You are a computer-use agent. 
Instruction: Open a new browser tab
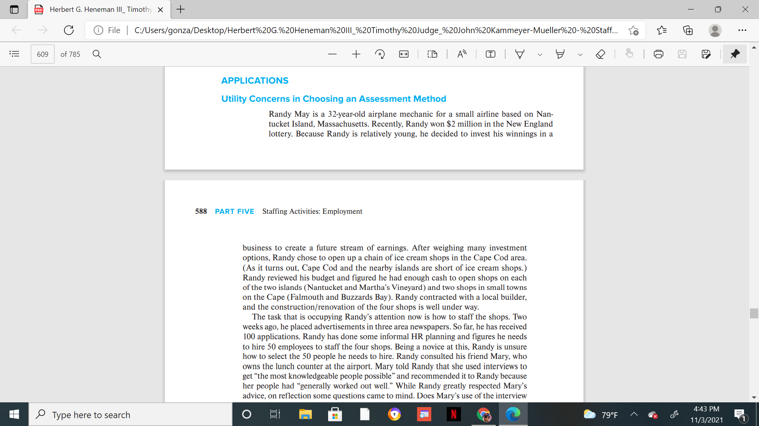point(181,9)
